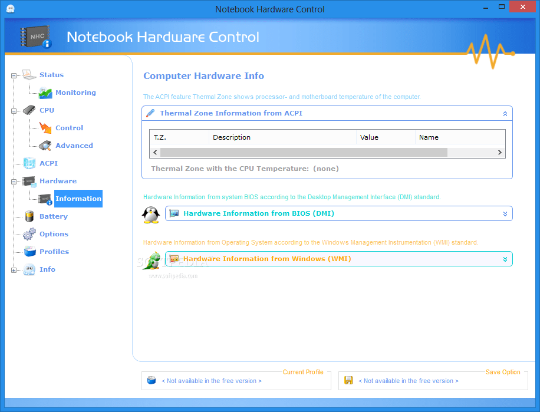Click the Description column header
The width and height of the screenshot is (540, 412).
282,137
